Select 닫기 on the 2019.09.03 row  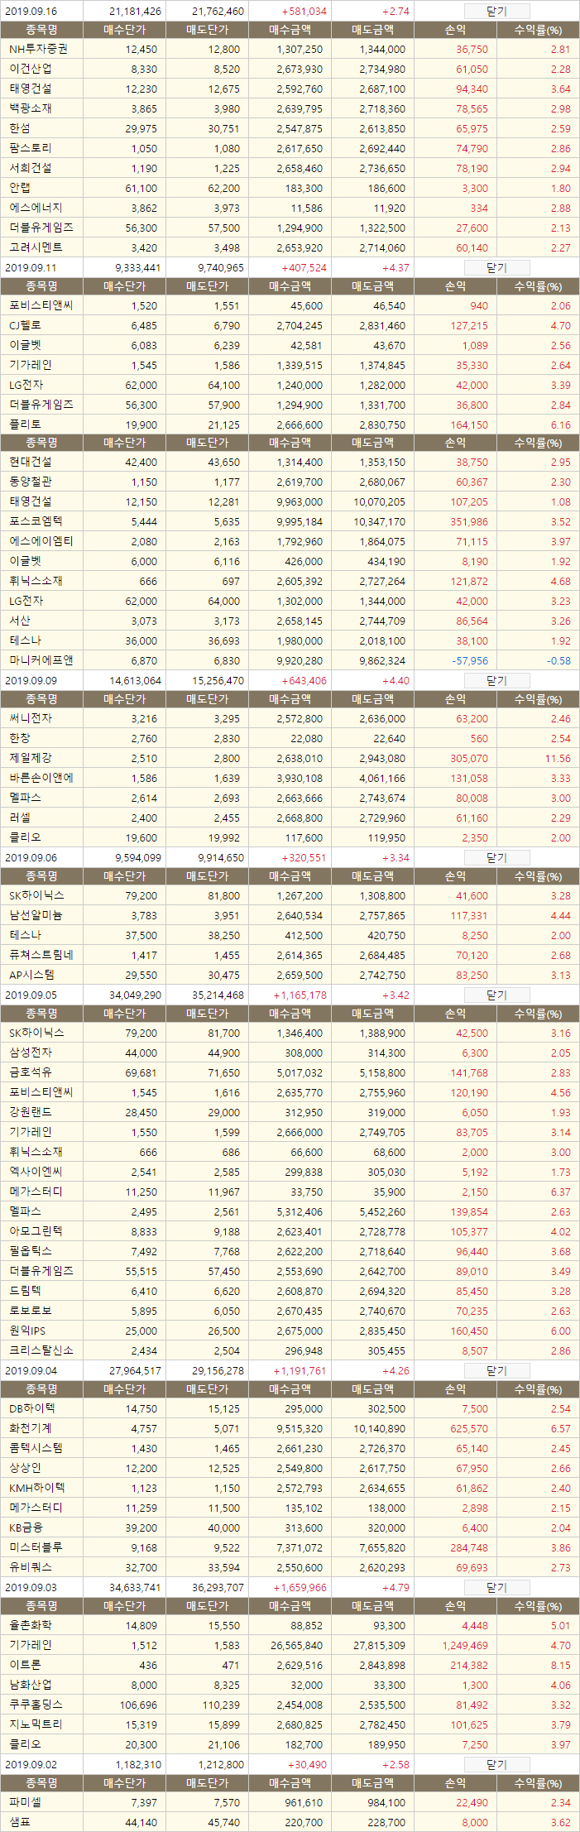click(496, 1588)
